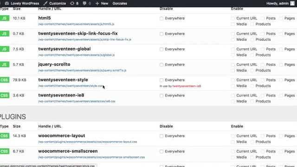Image resolution: width=297 pixels, height=167 pixels.
Task: Select the woocommerce-layout handle name
Action: [x=62, y=136]
